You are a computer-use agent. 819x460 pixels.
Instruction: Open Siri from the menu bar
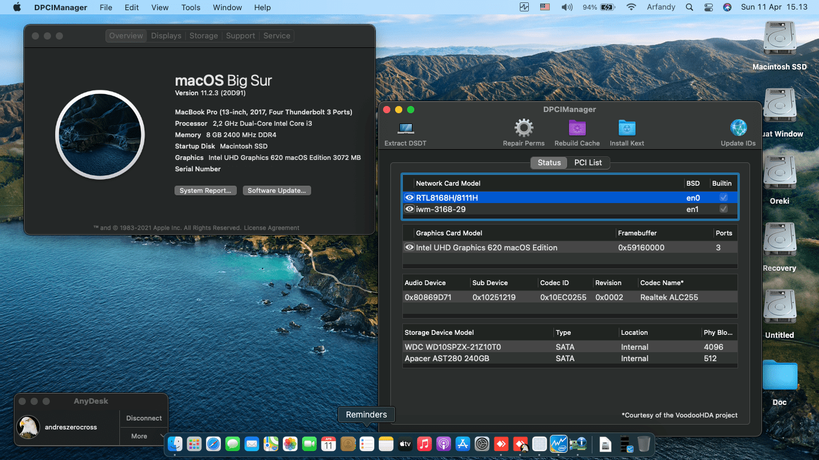click(727, 7)
